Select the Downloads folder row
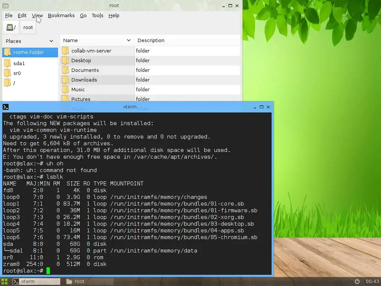This screenshot has height=286, width=381. pos(151,80)
